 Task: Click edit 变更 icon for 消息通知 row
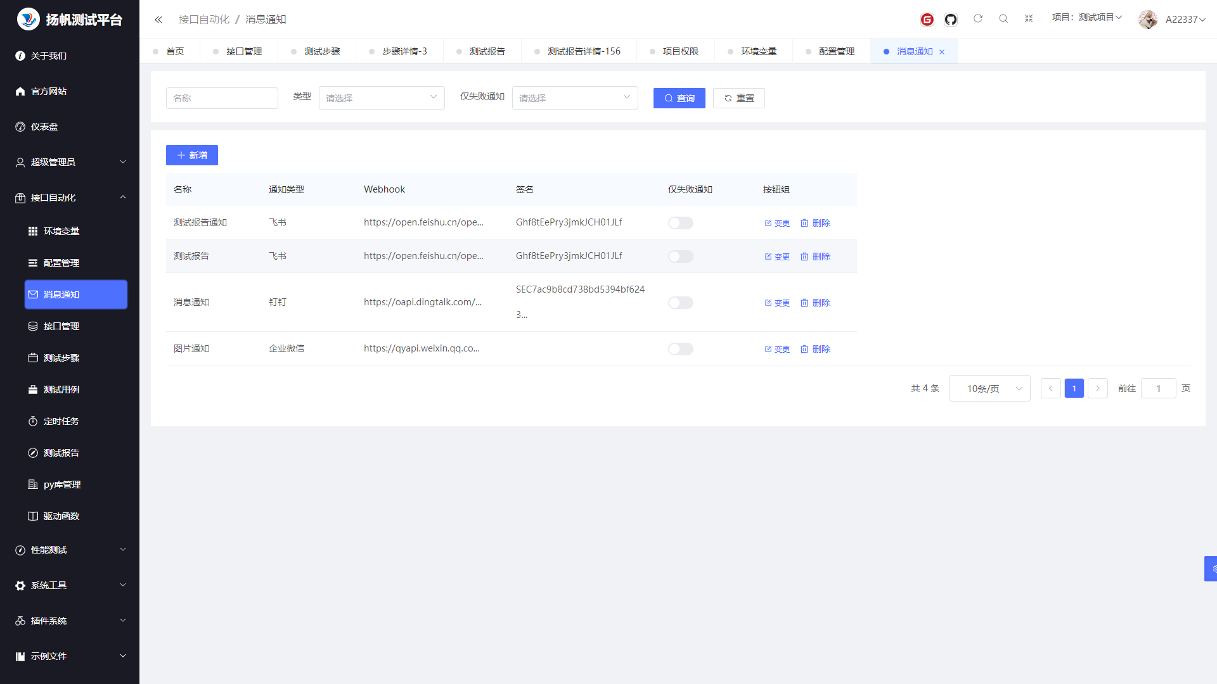768,303
